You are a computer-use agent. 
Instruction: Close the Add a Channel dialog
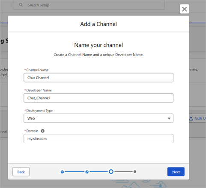pyautogui.click(x=185, y=9)
